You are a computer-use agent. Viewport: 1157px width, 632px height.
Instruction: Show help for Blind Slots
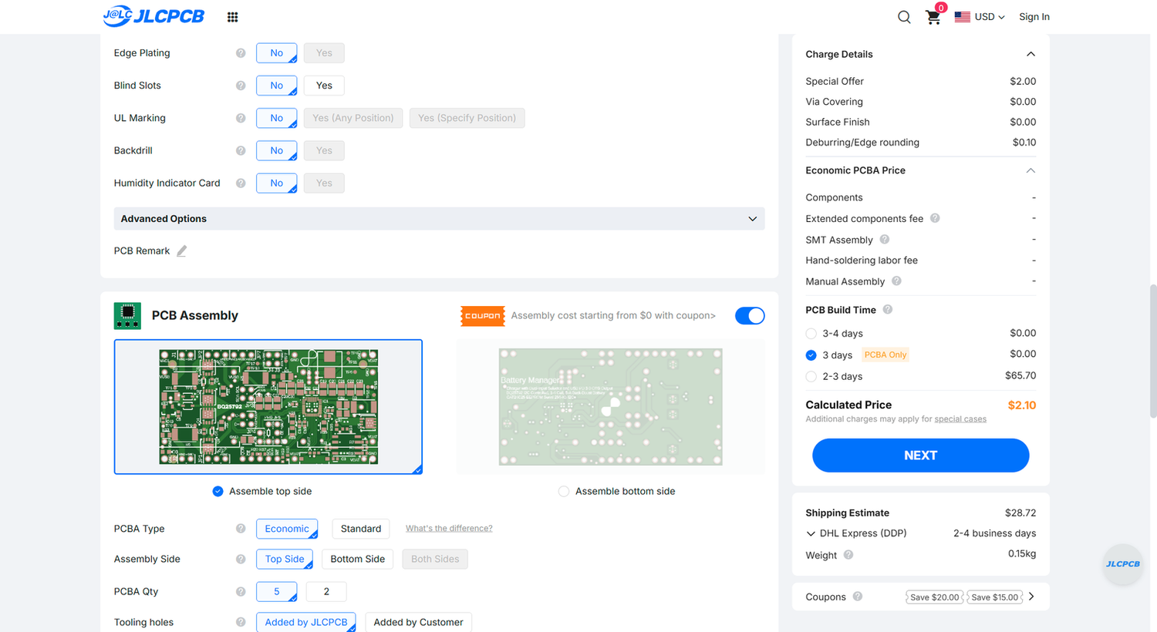click(241, 86)
